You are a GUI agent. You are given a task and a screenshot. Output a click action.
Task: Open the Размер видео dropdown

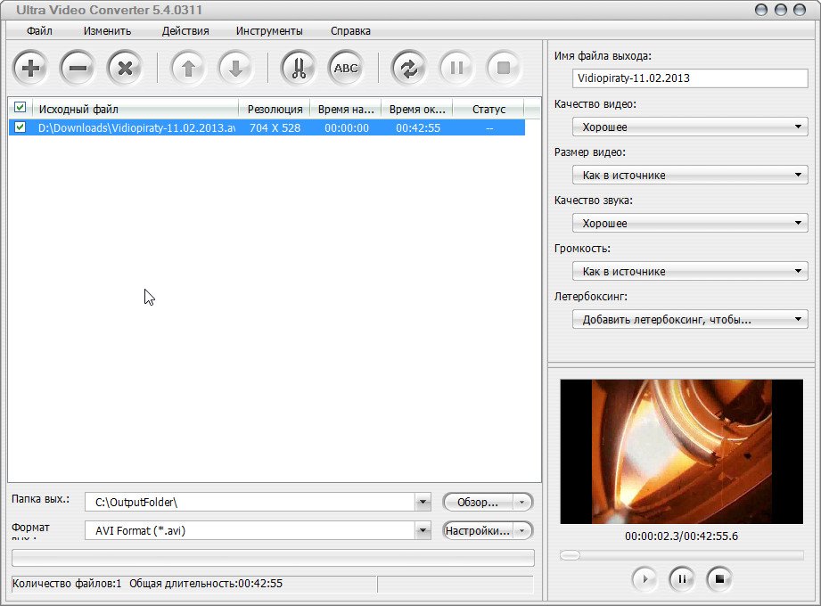tap(690, 175)
